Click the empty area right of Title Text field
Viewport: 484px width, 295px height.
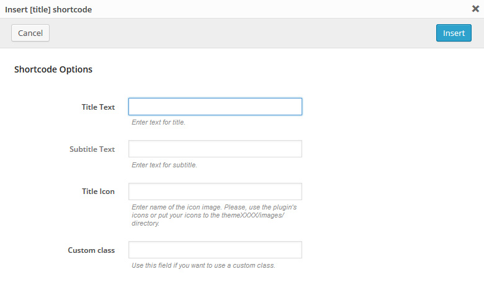pyautogui.click(x=391, y=107)
